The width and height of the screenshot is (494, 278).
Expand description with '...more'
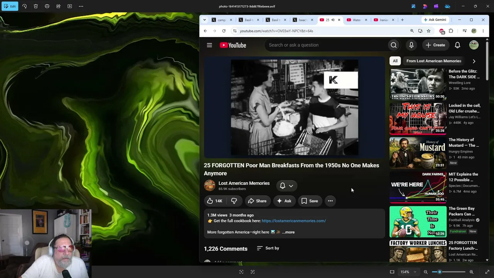[288, 232]
